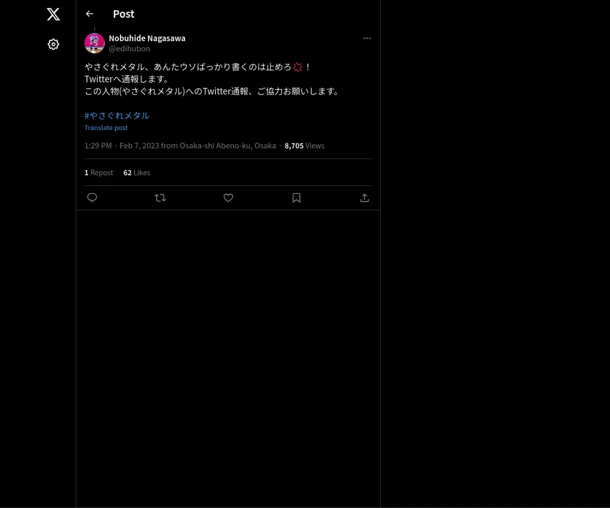Click the #やさぐれメタル hashtag
The image size is (610, 508).
117,115
